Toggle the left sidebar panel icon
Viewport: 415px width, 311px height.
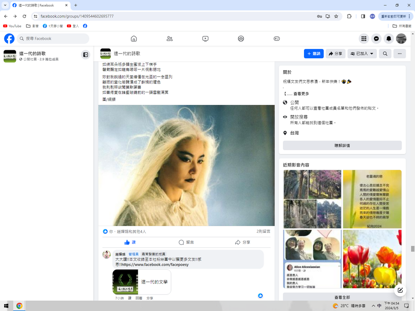point(86,55)
